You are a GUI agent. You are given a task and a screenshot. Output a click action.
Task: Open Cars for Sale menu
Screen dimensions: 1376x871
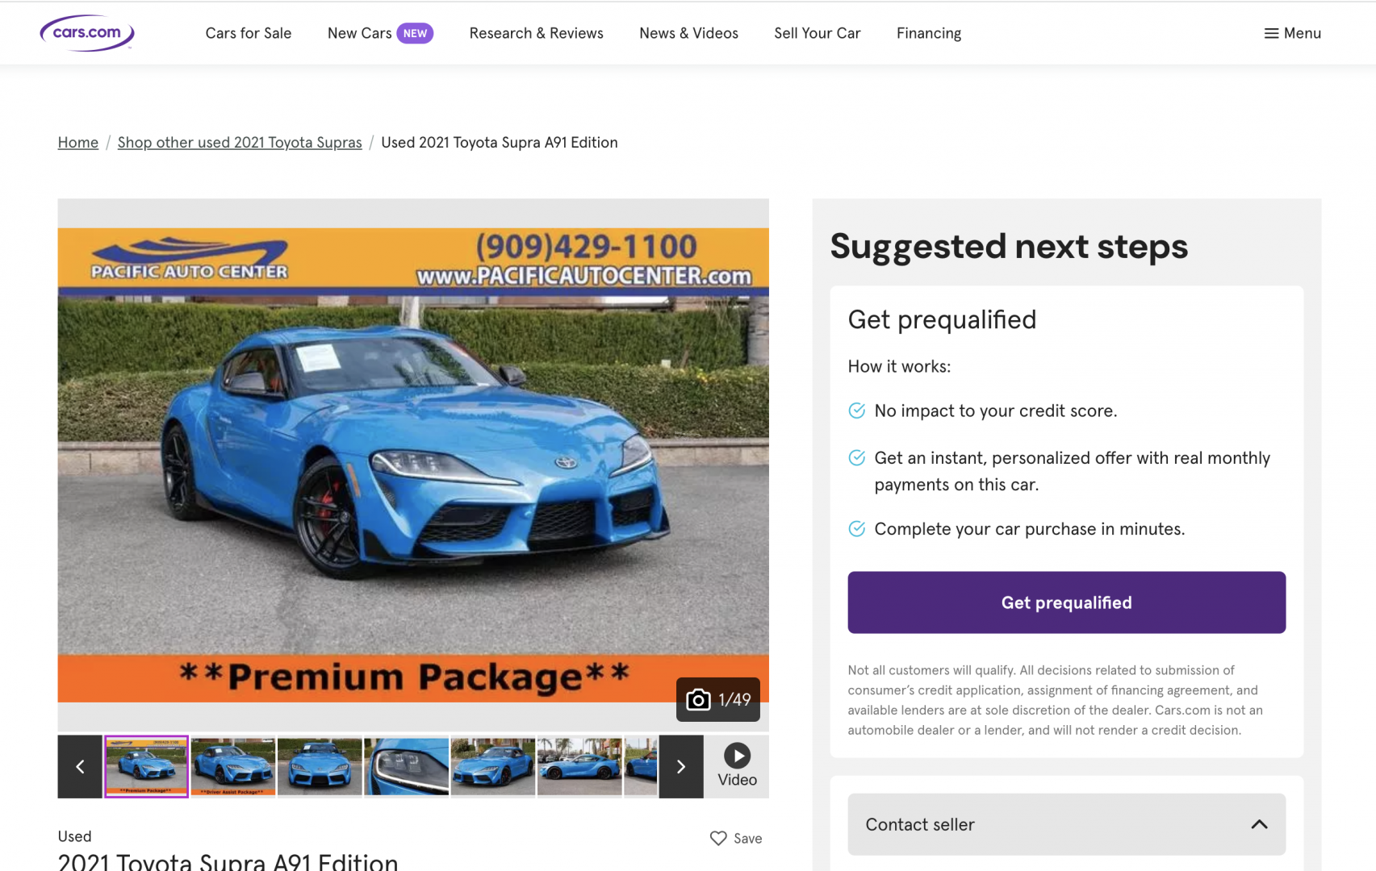click(x=249, y=33)
